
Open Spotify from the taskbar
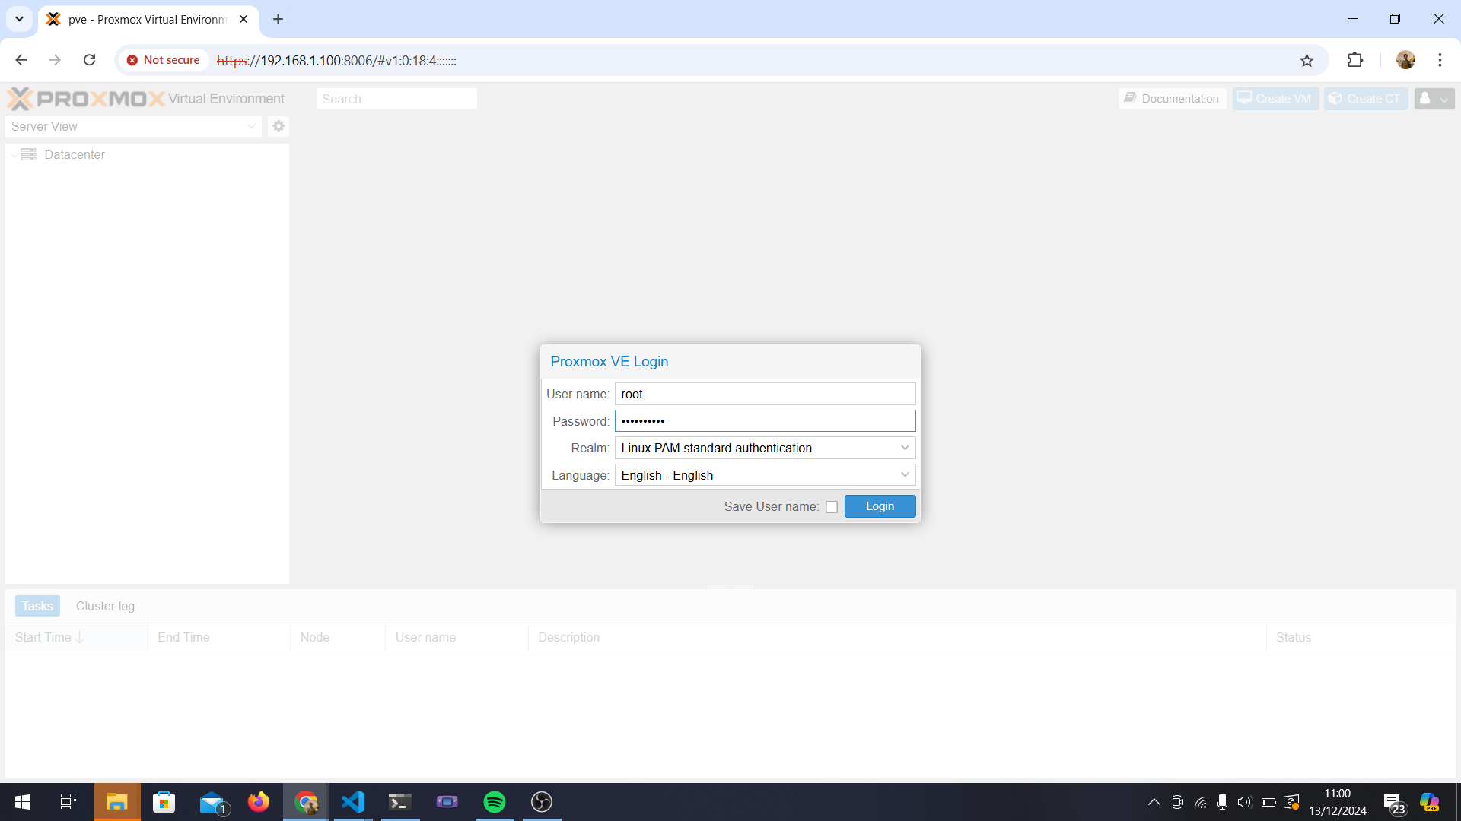(x=495, y=802)
